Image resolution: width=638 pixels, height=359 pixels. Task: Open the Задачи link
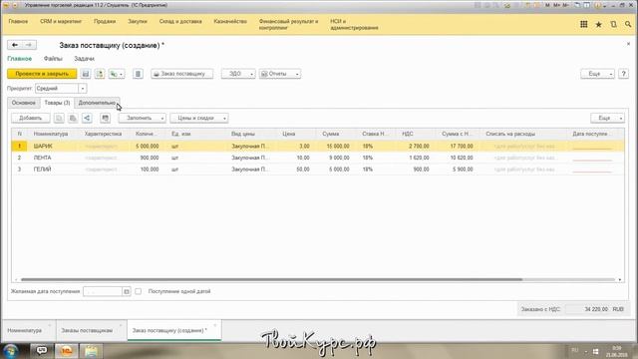point(84,59)
